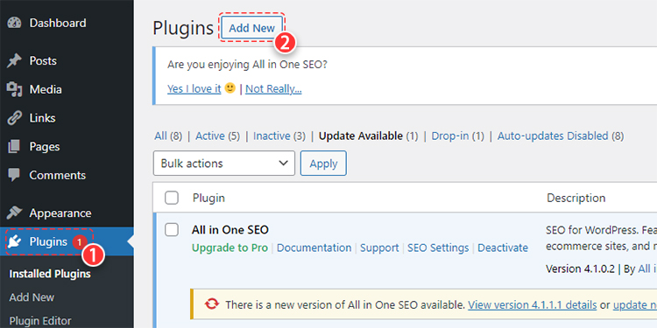
Task: Open Installed Plugins submenu item
Action: (x=50, y=274)
